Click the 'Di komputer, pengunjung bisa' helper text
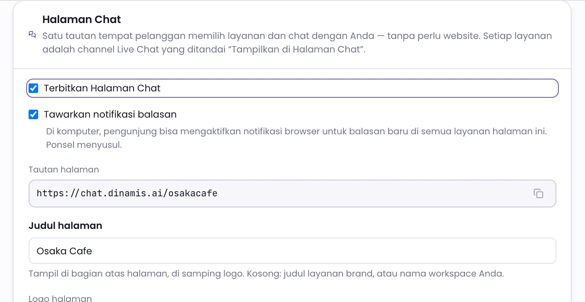 click(296, 138)
